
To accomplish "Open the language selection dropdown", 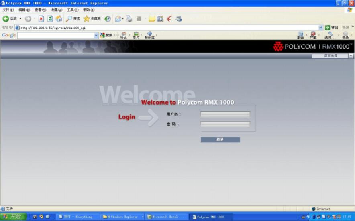I will 351,56.
